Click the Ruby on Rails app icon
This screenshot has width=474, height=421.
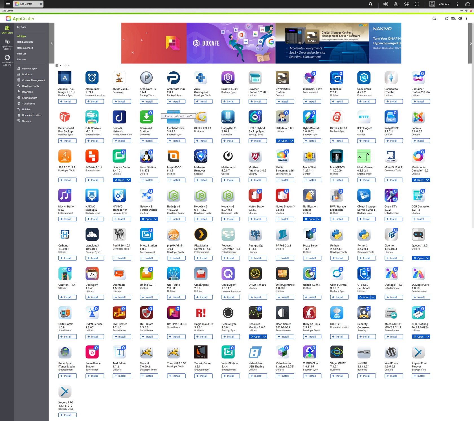coord(309,313)
